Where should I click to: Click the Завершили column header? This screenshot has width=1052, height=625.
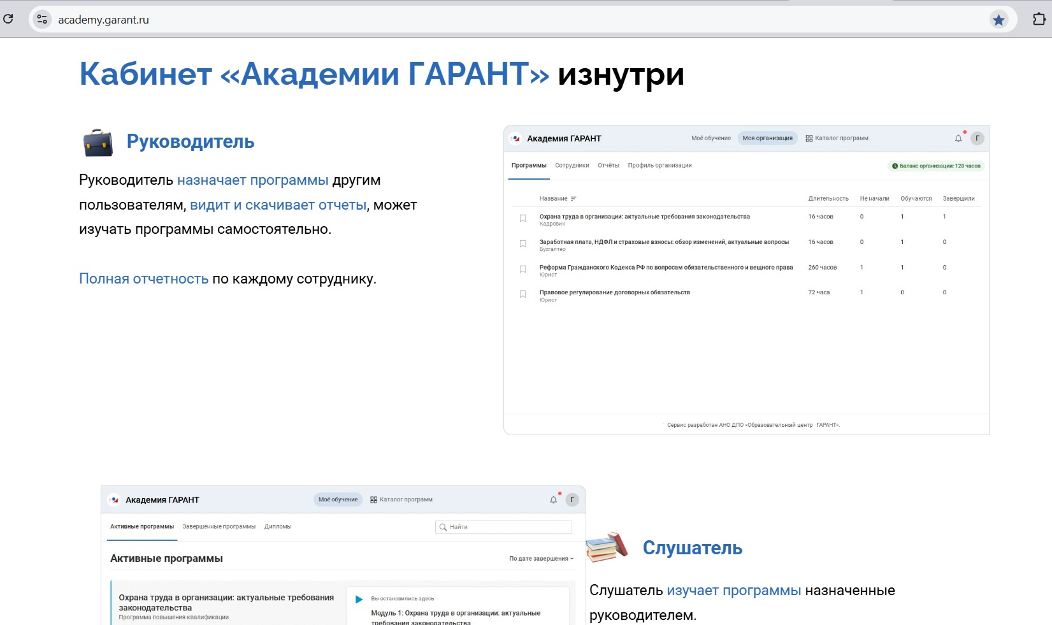point(958,199)
